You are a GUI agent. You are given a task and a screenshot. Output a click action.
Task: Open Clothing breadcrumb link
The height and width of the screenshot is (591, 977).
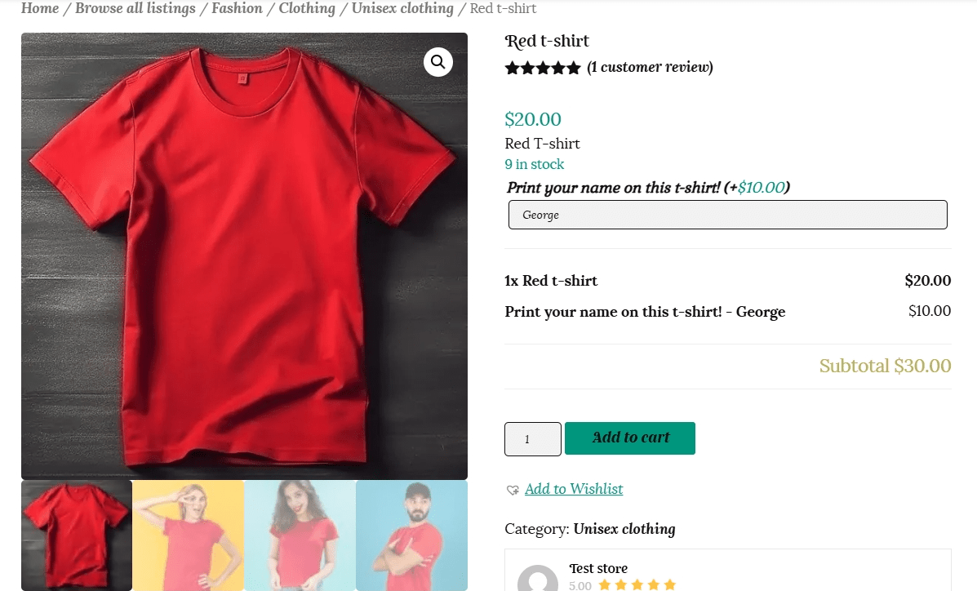click(307, 9)
